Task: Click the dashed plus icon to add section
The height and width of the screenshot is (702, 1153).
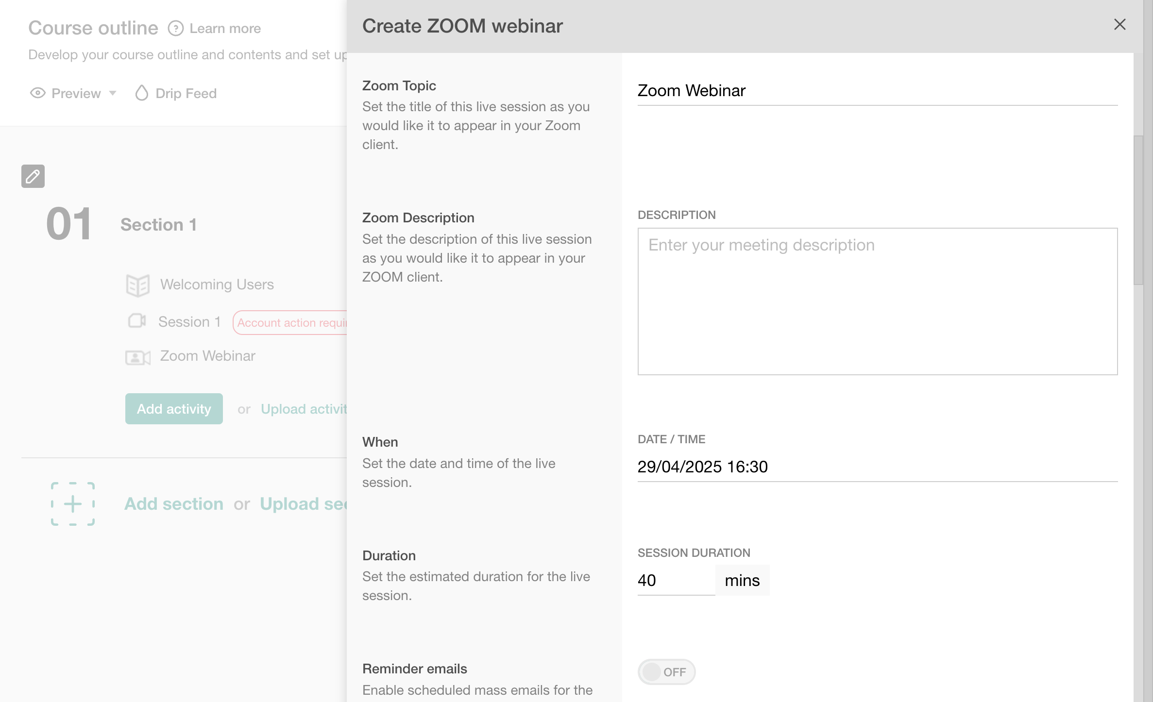Action: [73, 504]
